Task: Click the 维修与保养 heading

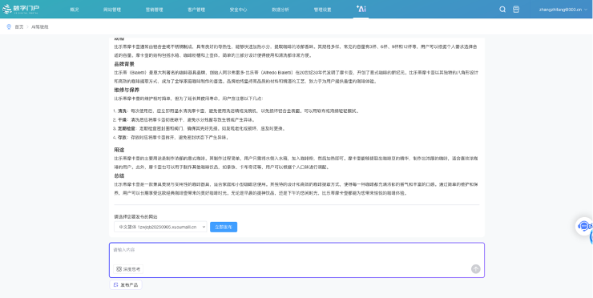Action: click(127, 90)
